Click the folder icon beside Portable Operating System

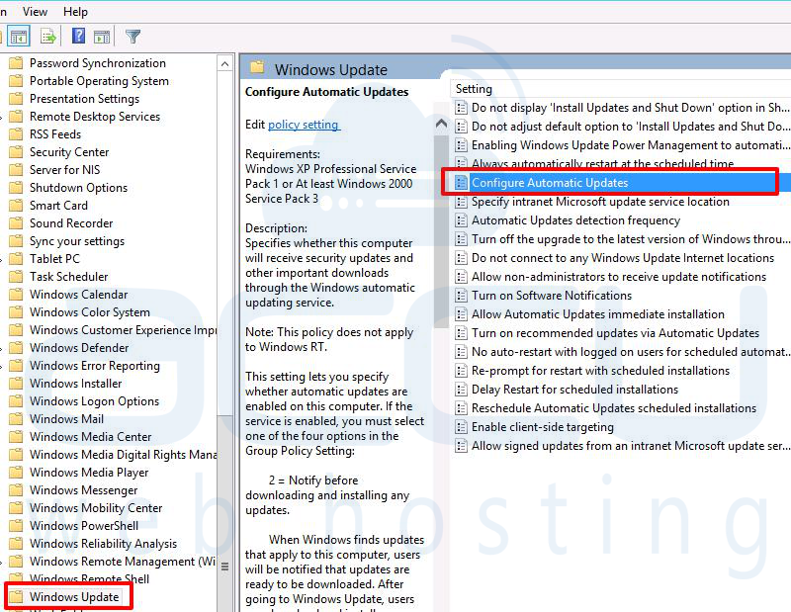coord(16,81)
